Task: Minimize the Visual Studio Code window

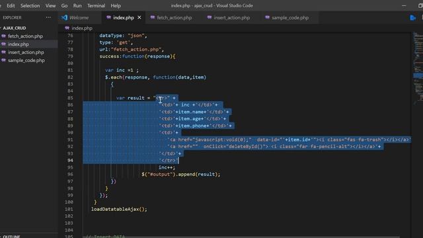Action: tap(404, 6)
